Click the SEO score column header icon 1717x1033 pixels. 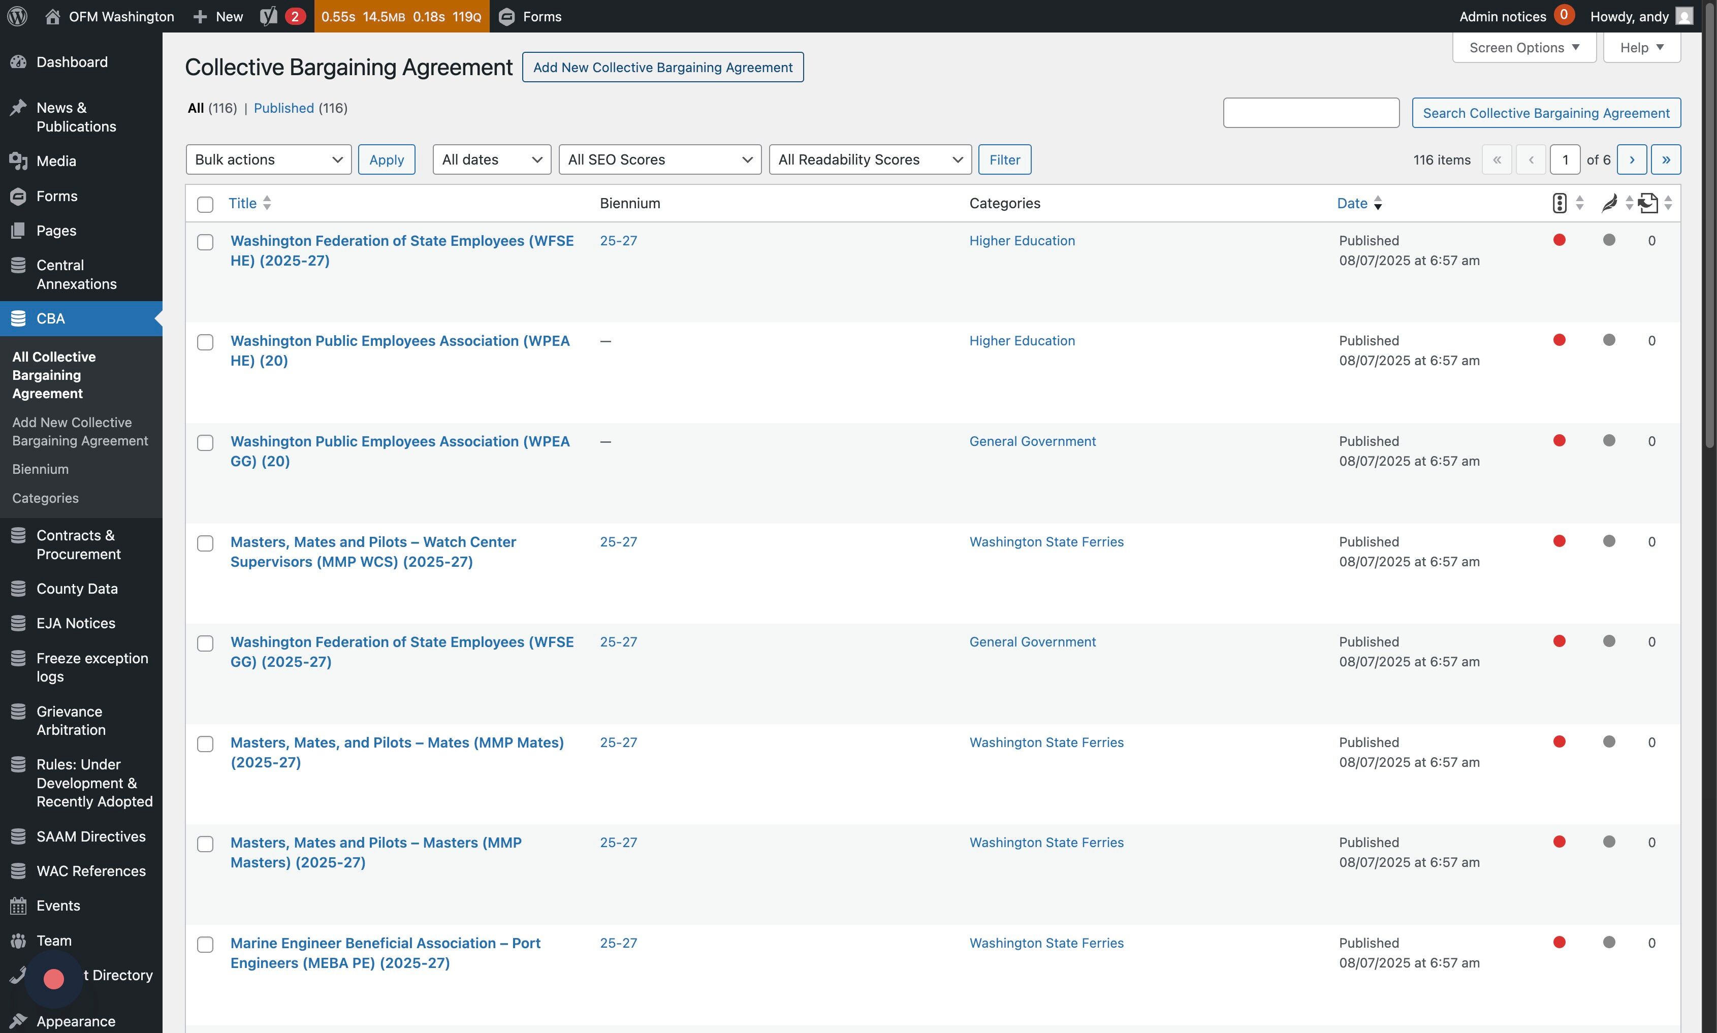[x=1559, y=203]
